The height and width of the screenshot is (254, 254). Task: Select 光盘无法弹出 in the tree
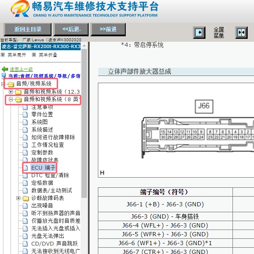[x=48, y=236]
